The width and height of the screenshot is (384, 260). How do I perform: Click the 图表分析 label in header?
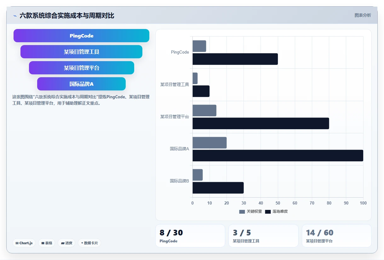(363, 15)
